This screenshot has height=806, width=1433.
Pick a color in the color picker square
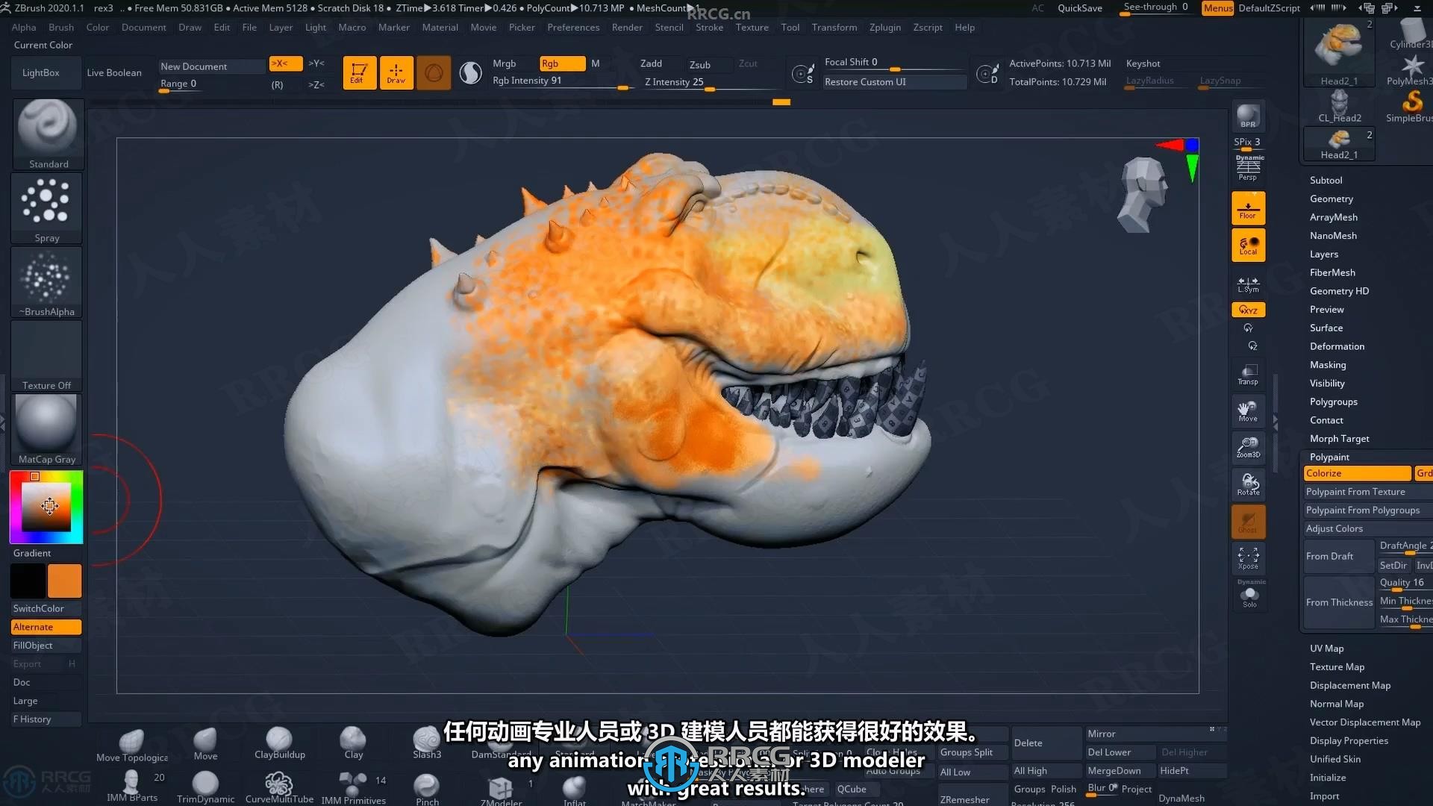click(46, 507)
